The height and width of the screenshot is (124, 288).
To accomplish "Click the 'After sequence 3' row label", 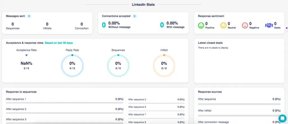I will 16,119.
